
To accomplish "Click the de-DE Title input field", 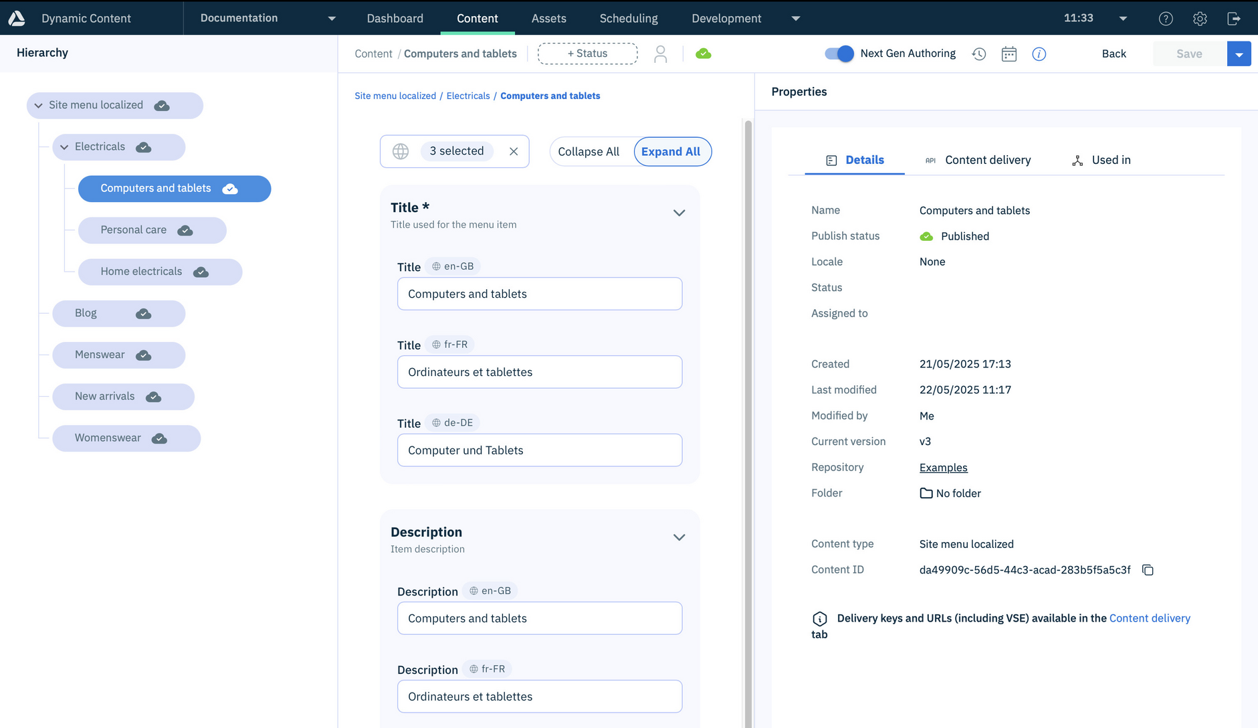I will pos(540,450).
